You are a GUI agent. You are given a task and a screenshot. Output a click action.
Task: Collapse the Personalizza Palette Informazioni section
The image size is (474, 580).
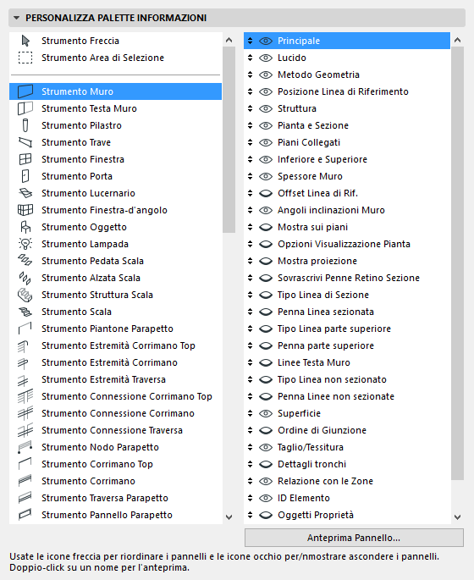[16, 18]
